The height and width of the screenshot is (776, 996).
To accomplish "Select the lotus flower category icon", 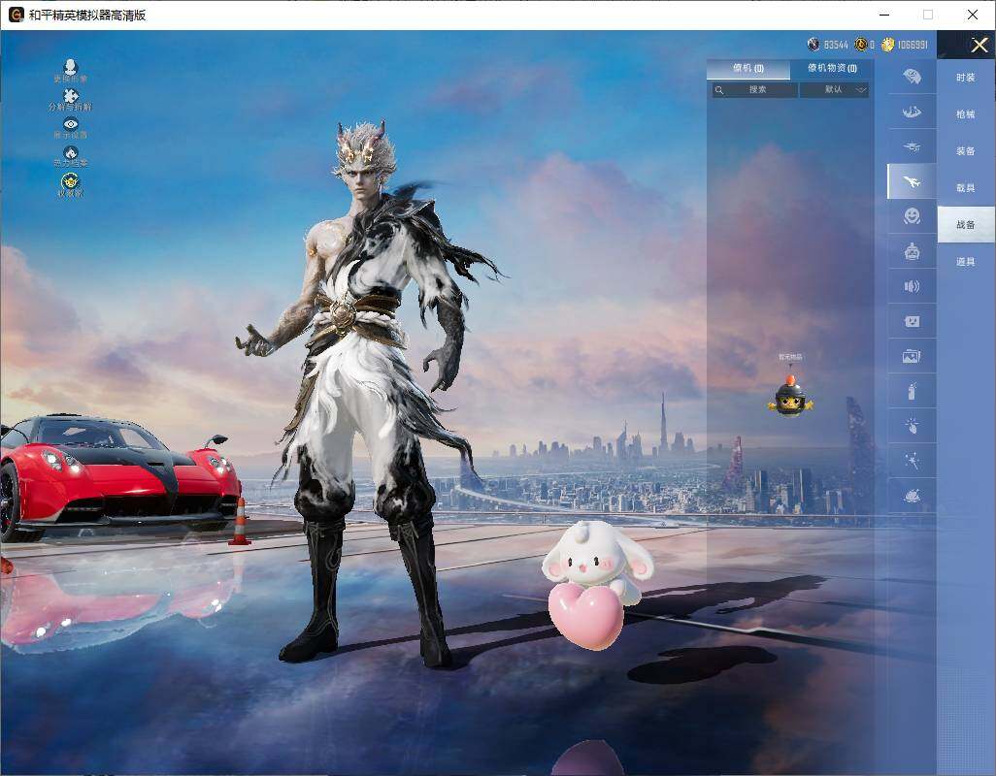I will click(x=913, y=496).
